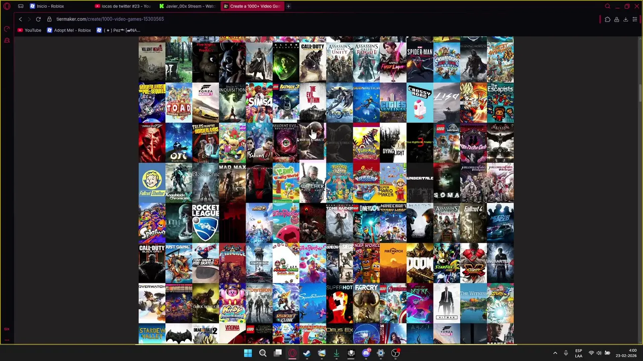Select The Sims 4 cover
The height and width of the screenshot is (361, 643).
(259, 103)
